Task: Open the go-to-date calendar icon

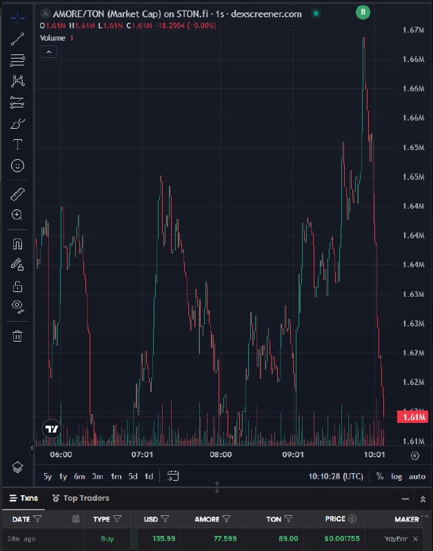Action: [172, 476]
